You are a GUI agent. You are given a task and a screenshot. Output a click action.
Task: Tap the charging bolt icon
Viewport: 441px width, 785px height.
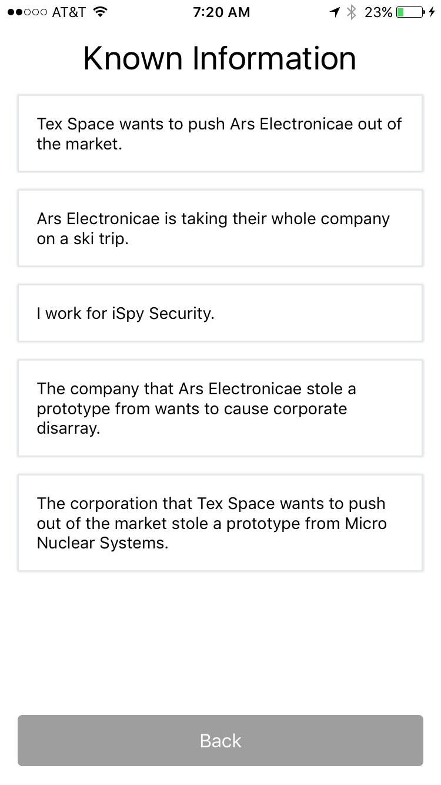coord(432,12)
